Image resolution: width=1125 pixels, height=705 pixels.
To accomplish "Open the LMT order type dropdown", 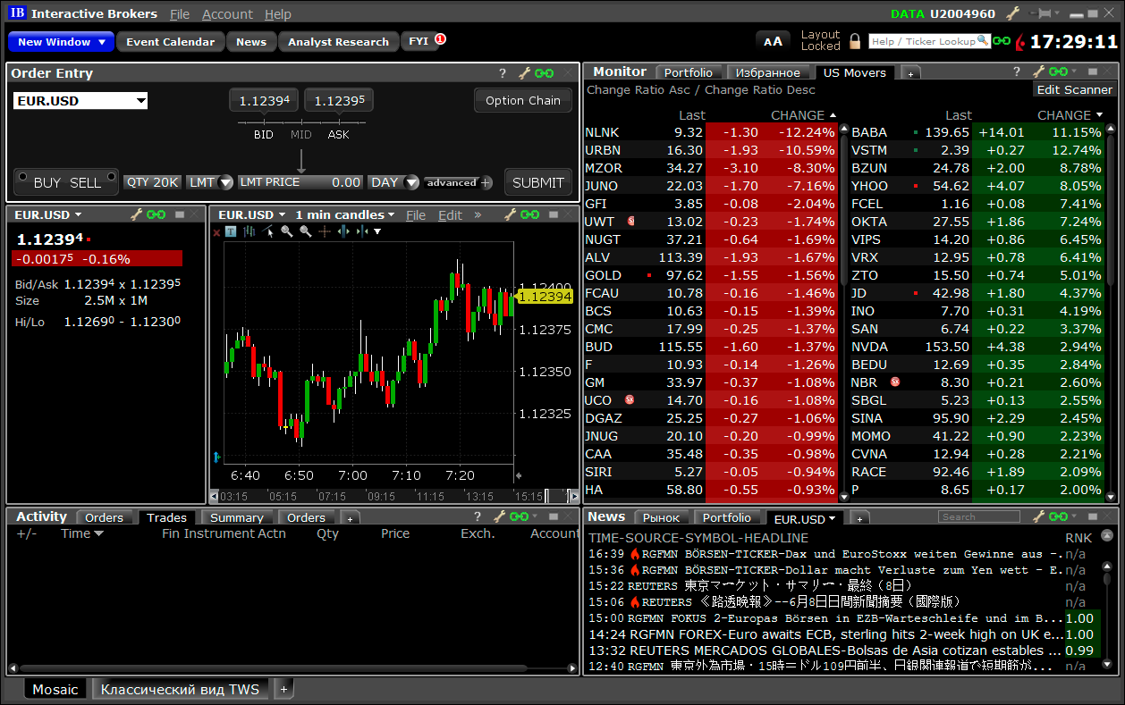I will (225, 182).
